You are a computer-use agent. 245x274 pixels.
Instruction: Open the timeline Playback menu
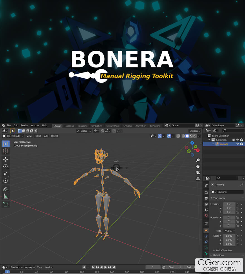tap(16, 267)
